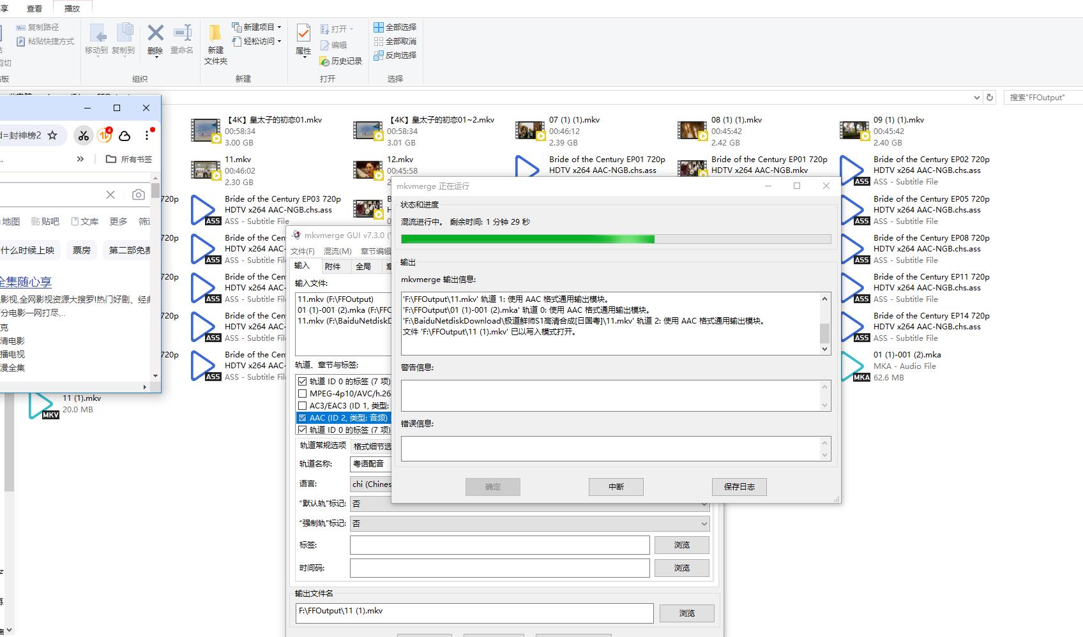Image resolution: width=1083 pixels, height=637 pixels.
Task: Toggle the AC3/EAC3 track checkbox
Action: click(x=303, y=406)
